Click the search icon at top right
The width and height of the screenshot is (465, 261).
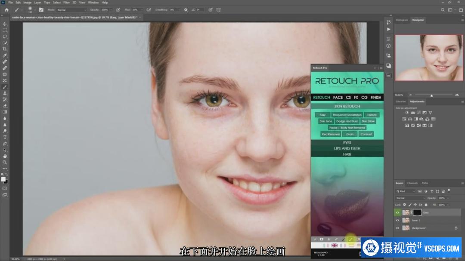tap(443, 10)
